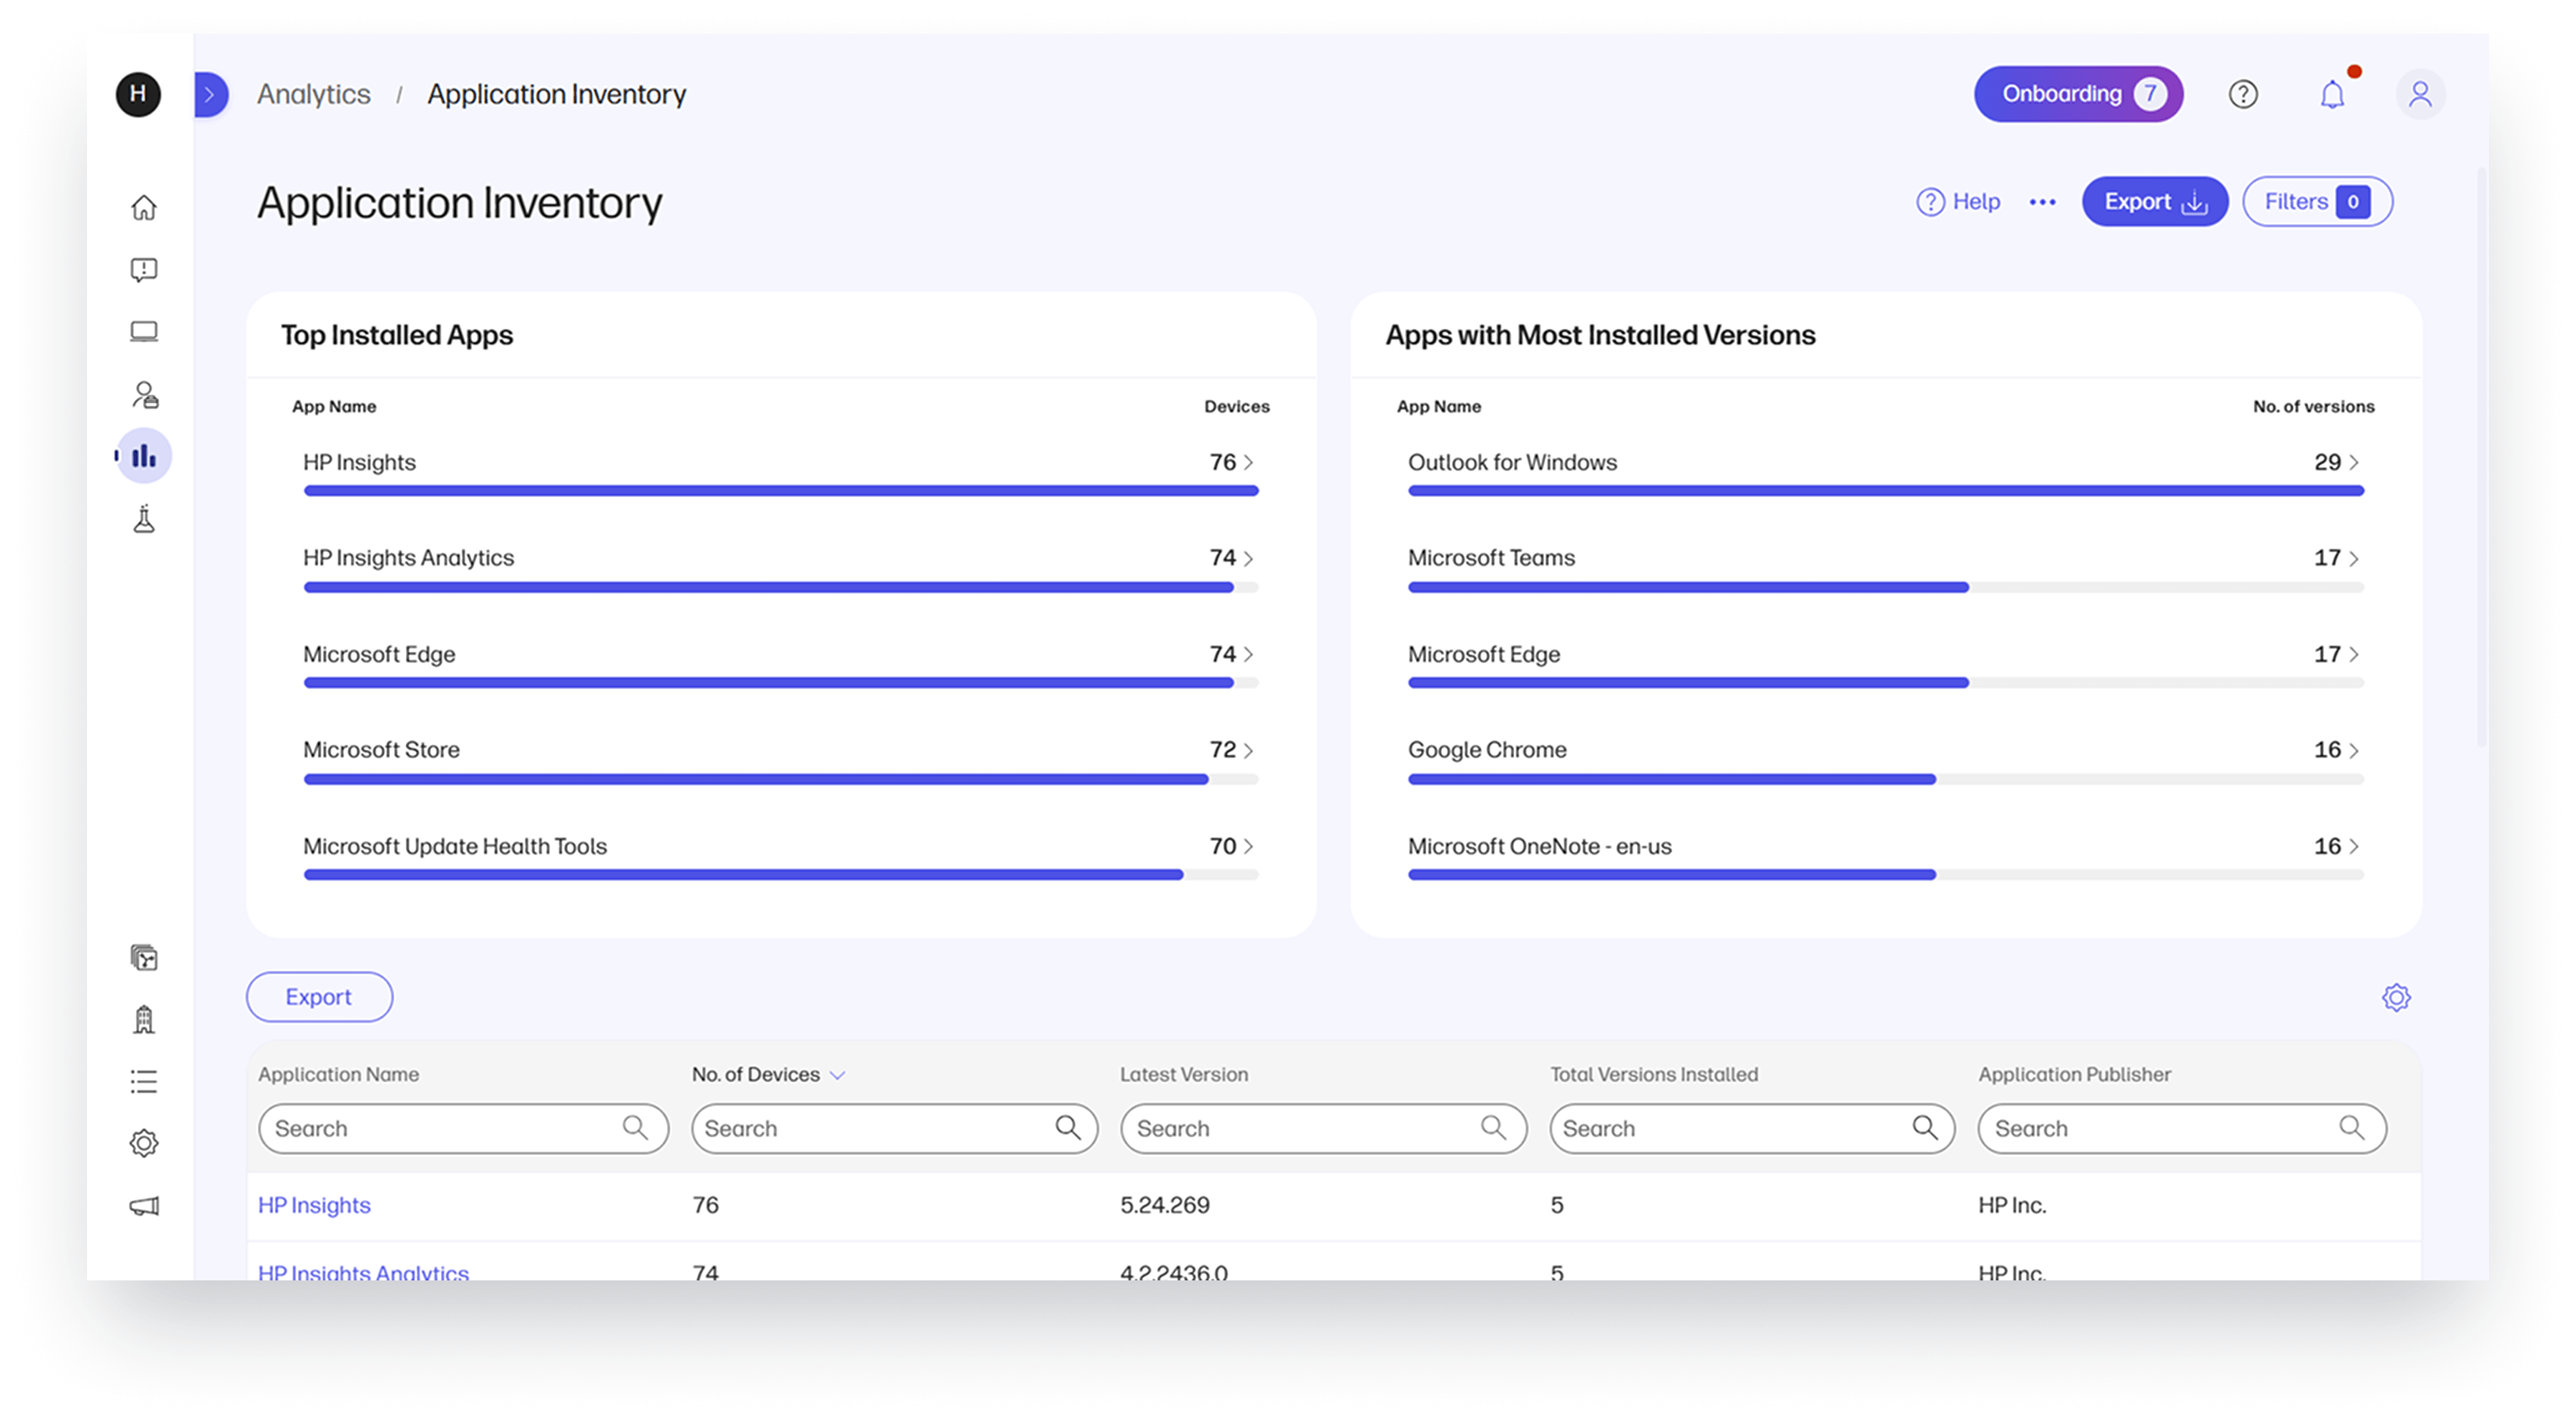The image size is (2576, 1421).
Task: Open the more options ellipsis menu
Action: (x=2042, y=202)
